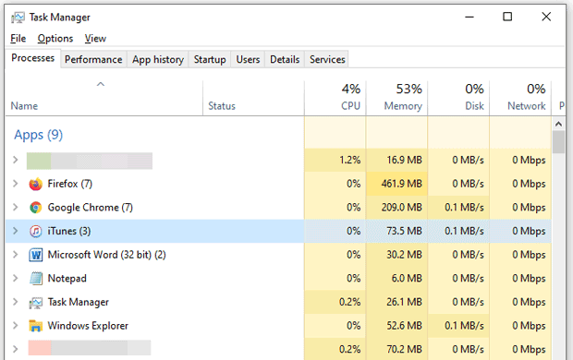Select the Processes tab
This screenshot has width=573, height=360.
tap(33, 58)
